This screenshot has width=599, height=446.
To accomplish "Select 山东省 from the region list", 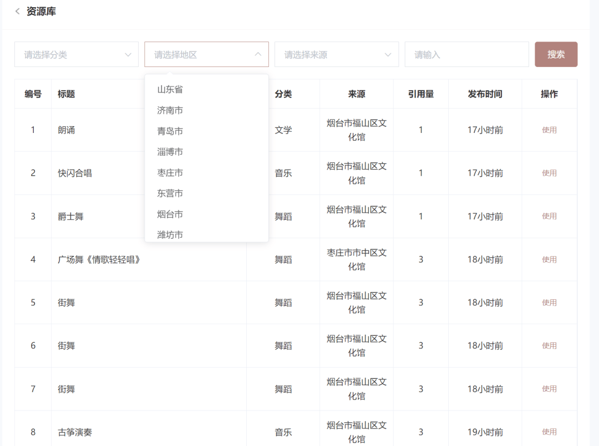I will tap(170, 89).
